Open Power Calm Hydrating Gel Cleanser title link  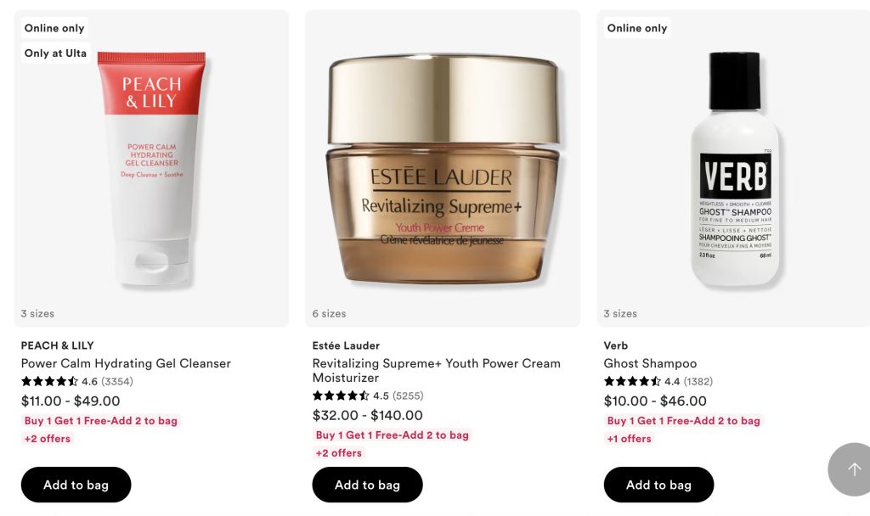126,363
